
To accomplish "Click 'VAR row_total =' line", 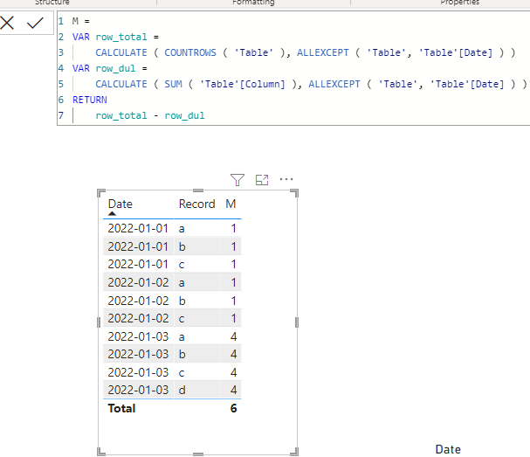I will (x=115, y=37).
